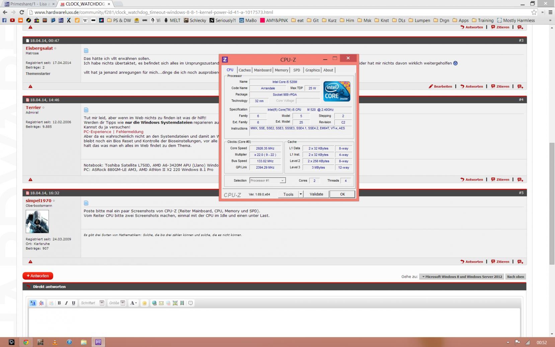Insert a link via globe icon
Screen dimensions: 555x347
pyautogui.click(x=154, y=303)
